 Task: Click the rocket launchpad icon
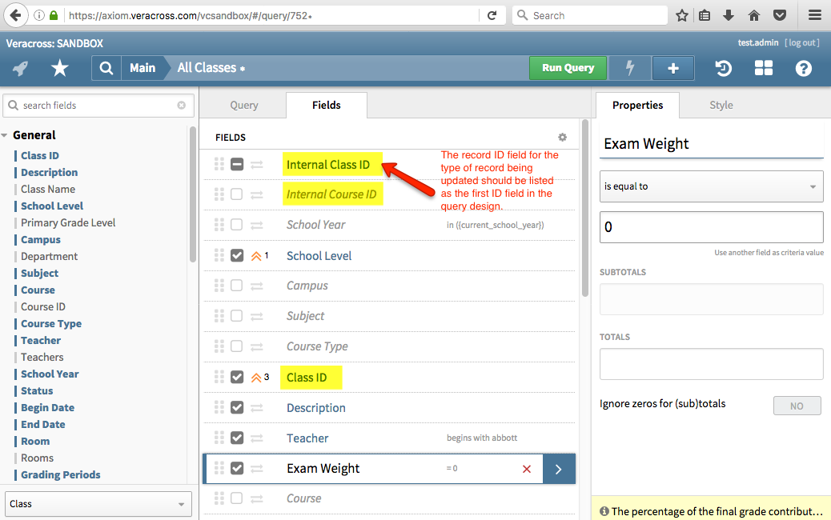click(x=21, y=68)
